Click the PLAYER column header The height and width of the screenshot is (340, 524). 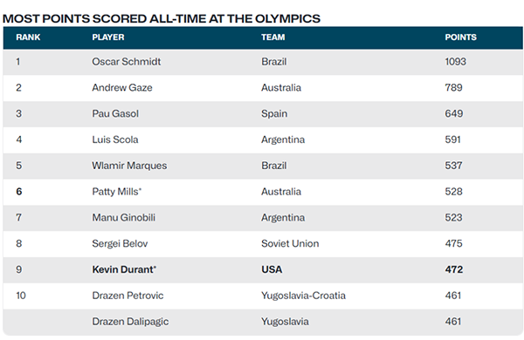click(108, 37)
